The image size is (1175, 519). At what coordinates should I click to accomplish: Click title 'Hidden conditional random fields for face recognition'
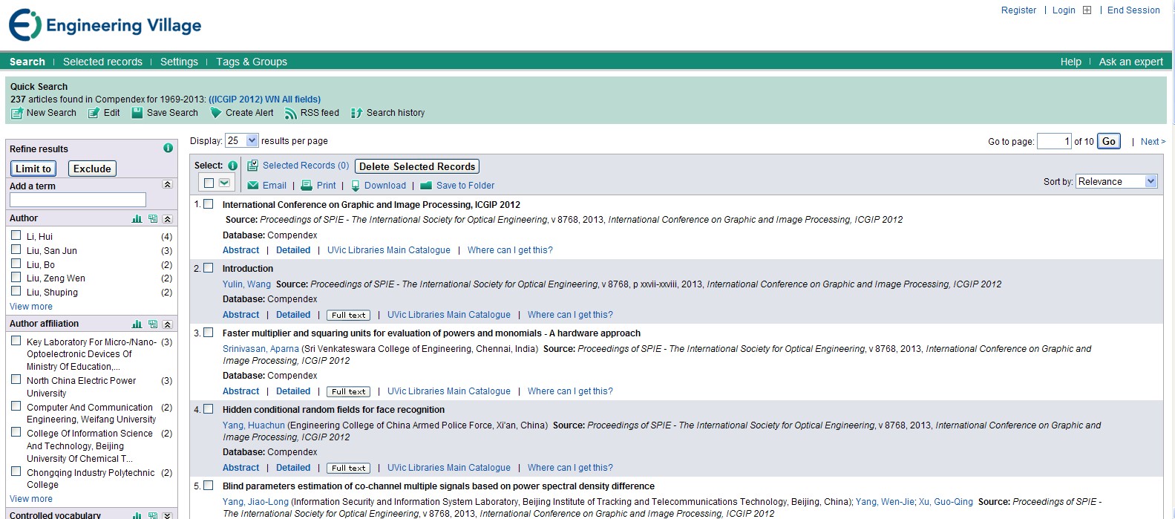click(333, 410)
